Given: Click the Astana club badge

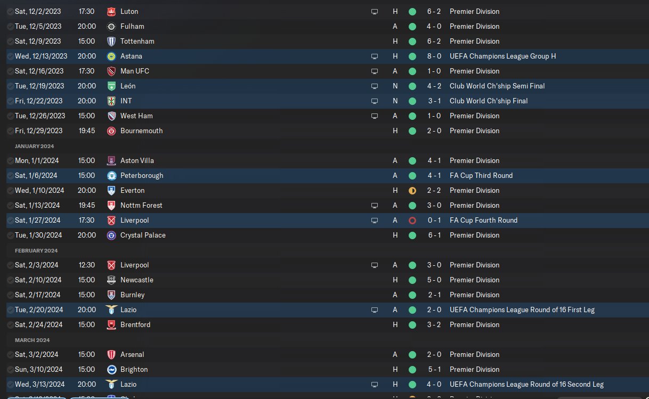Looking at the screenshot, I should 111,56.
